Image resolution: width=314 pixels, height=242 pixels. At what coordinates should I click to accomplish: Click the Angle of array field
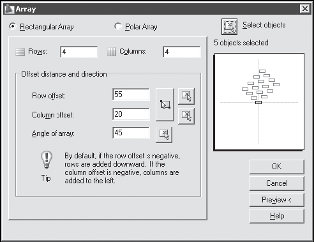pos(131,133)
